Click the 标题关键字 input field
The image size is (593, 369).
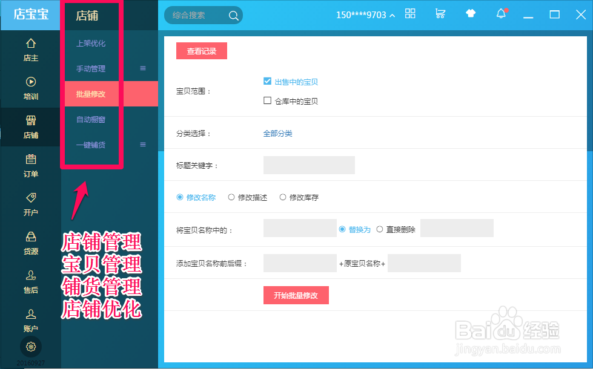(309, 165)
